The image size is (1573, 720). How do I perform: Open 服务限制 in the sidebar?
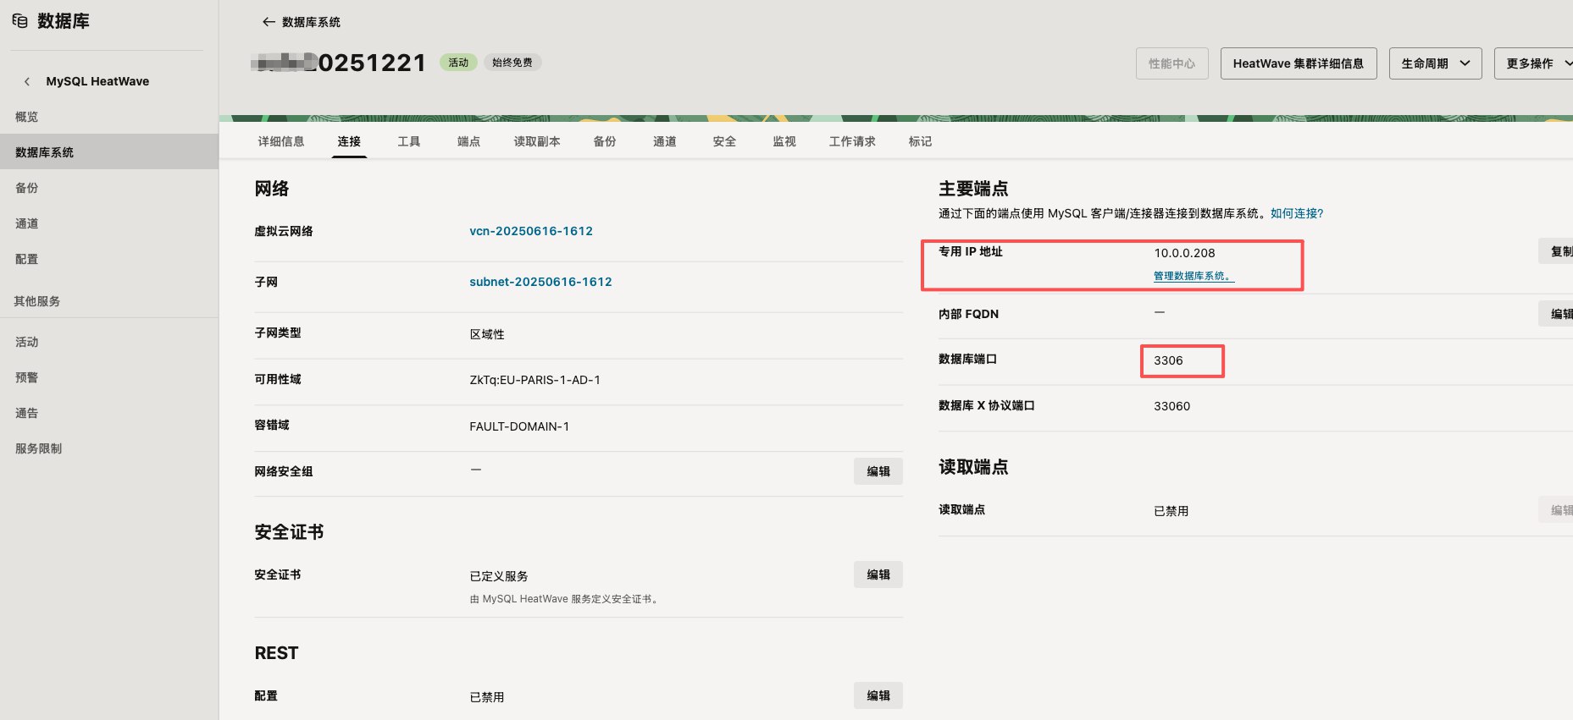tap(38, 448)
